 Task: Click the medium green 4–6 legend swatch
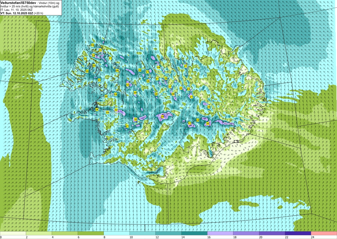65,233
